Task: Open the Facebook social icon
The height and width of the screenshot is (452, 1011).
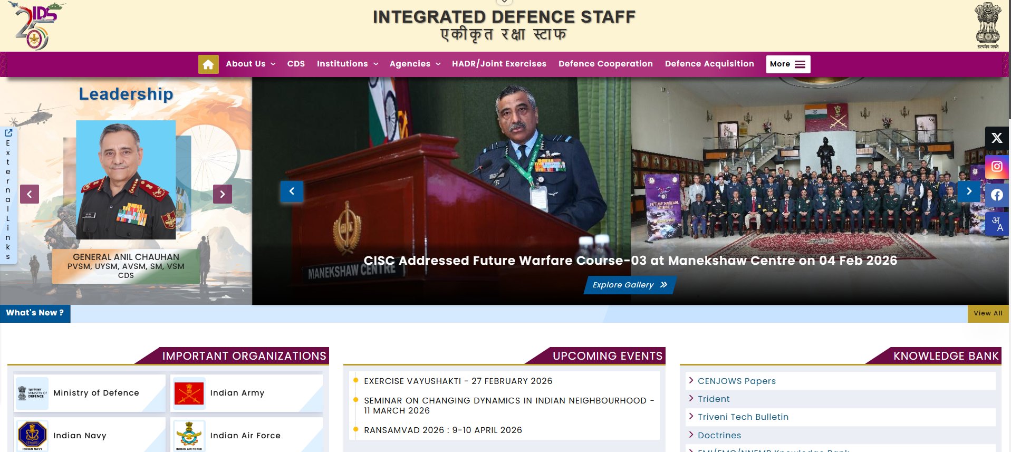Action: (996, 195)
